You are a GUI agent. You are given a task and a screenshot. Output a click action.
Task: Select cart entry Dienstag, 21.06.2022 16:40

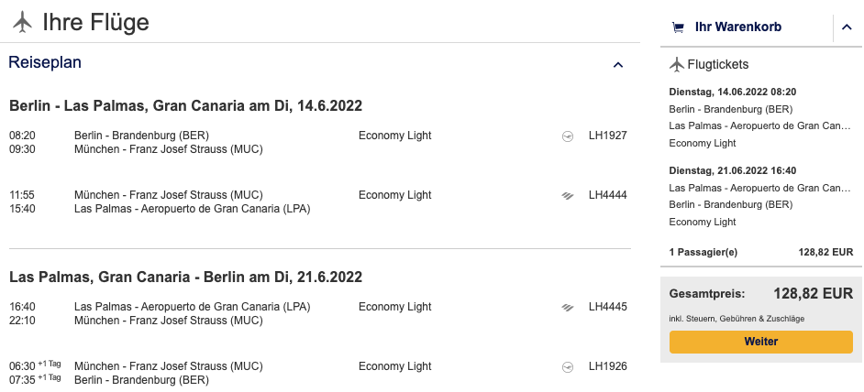732,170
